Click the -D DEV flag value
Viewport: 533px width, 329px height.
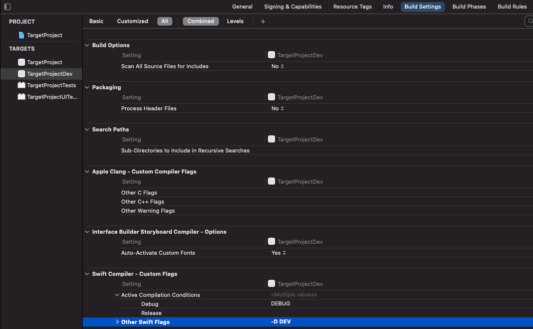tap(281, 321)
